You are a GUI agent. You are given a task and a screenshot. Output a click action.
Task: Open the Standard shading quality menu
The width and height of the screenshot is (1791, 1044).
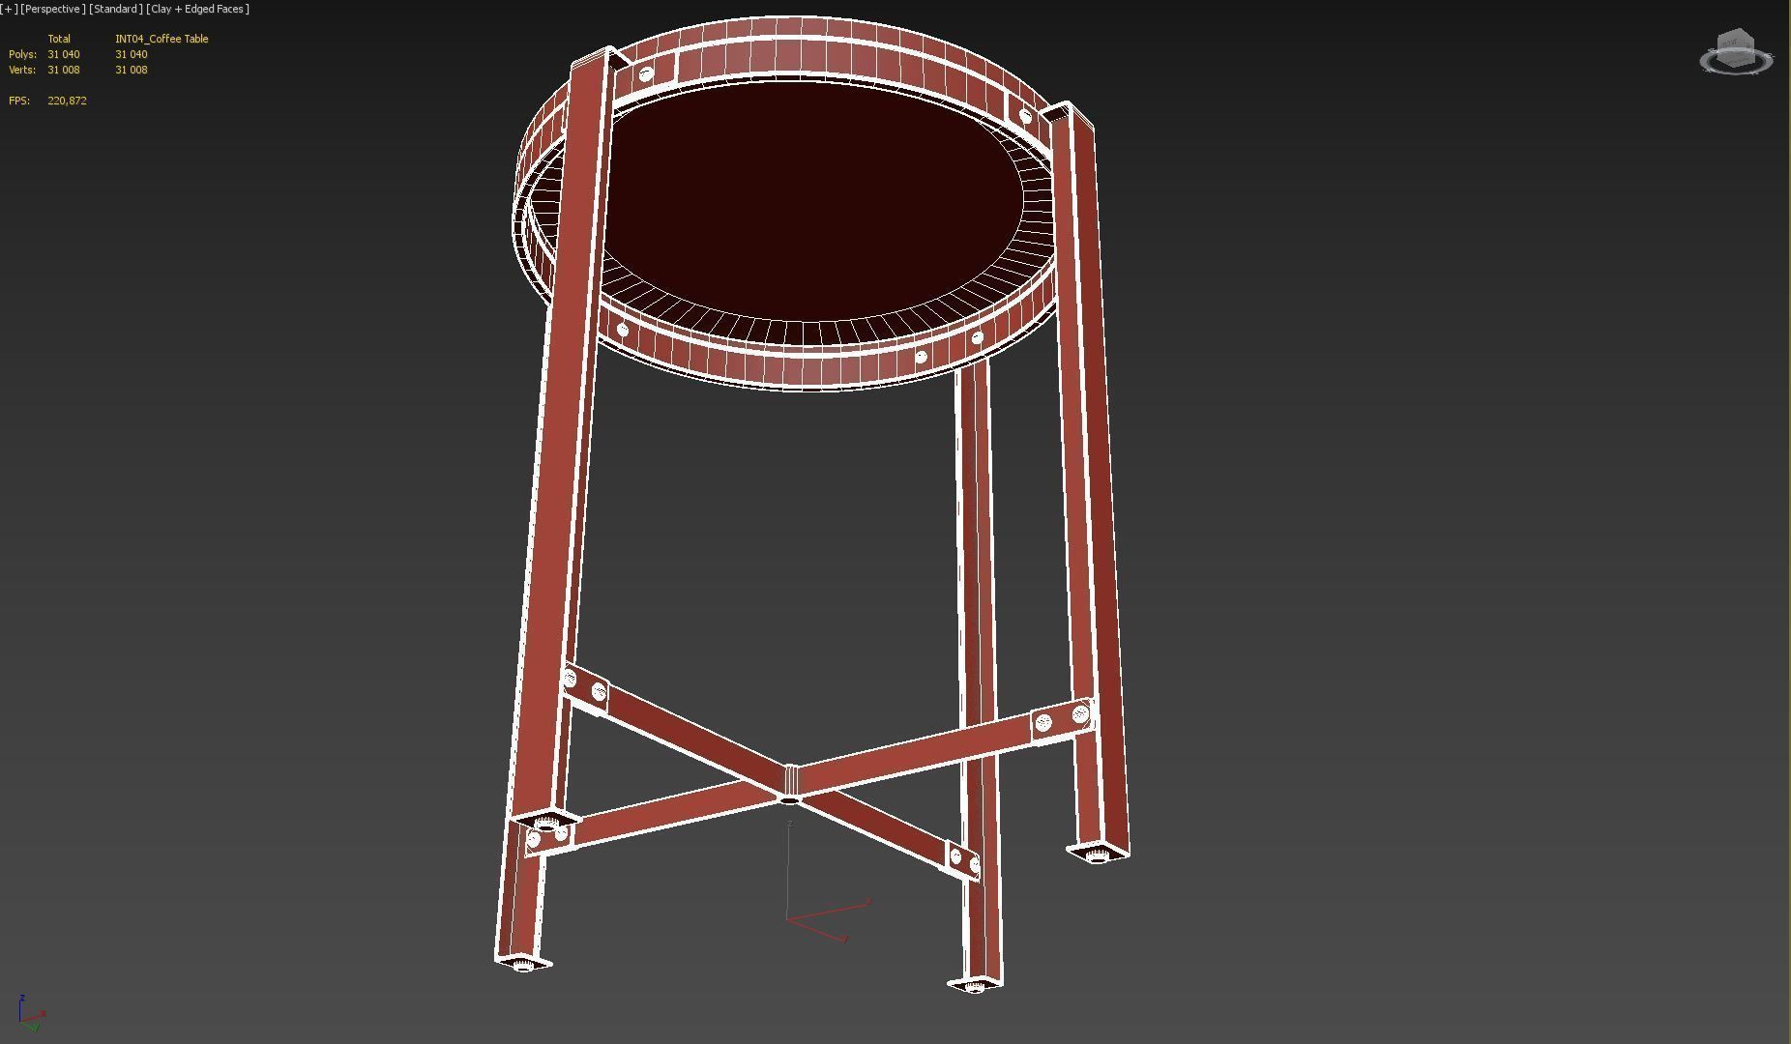pyautogui.click(x=115, y=9)
